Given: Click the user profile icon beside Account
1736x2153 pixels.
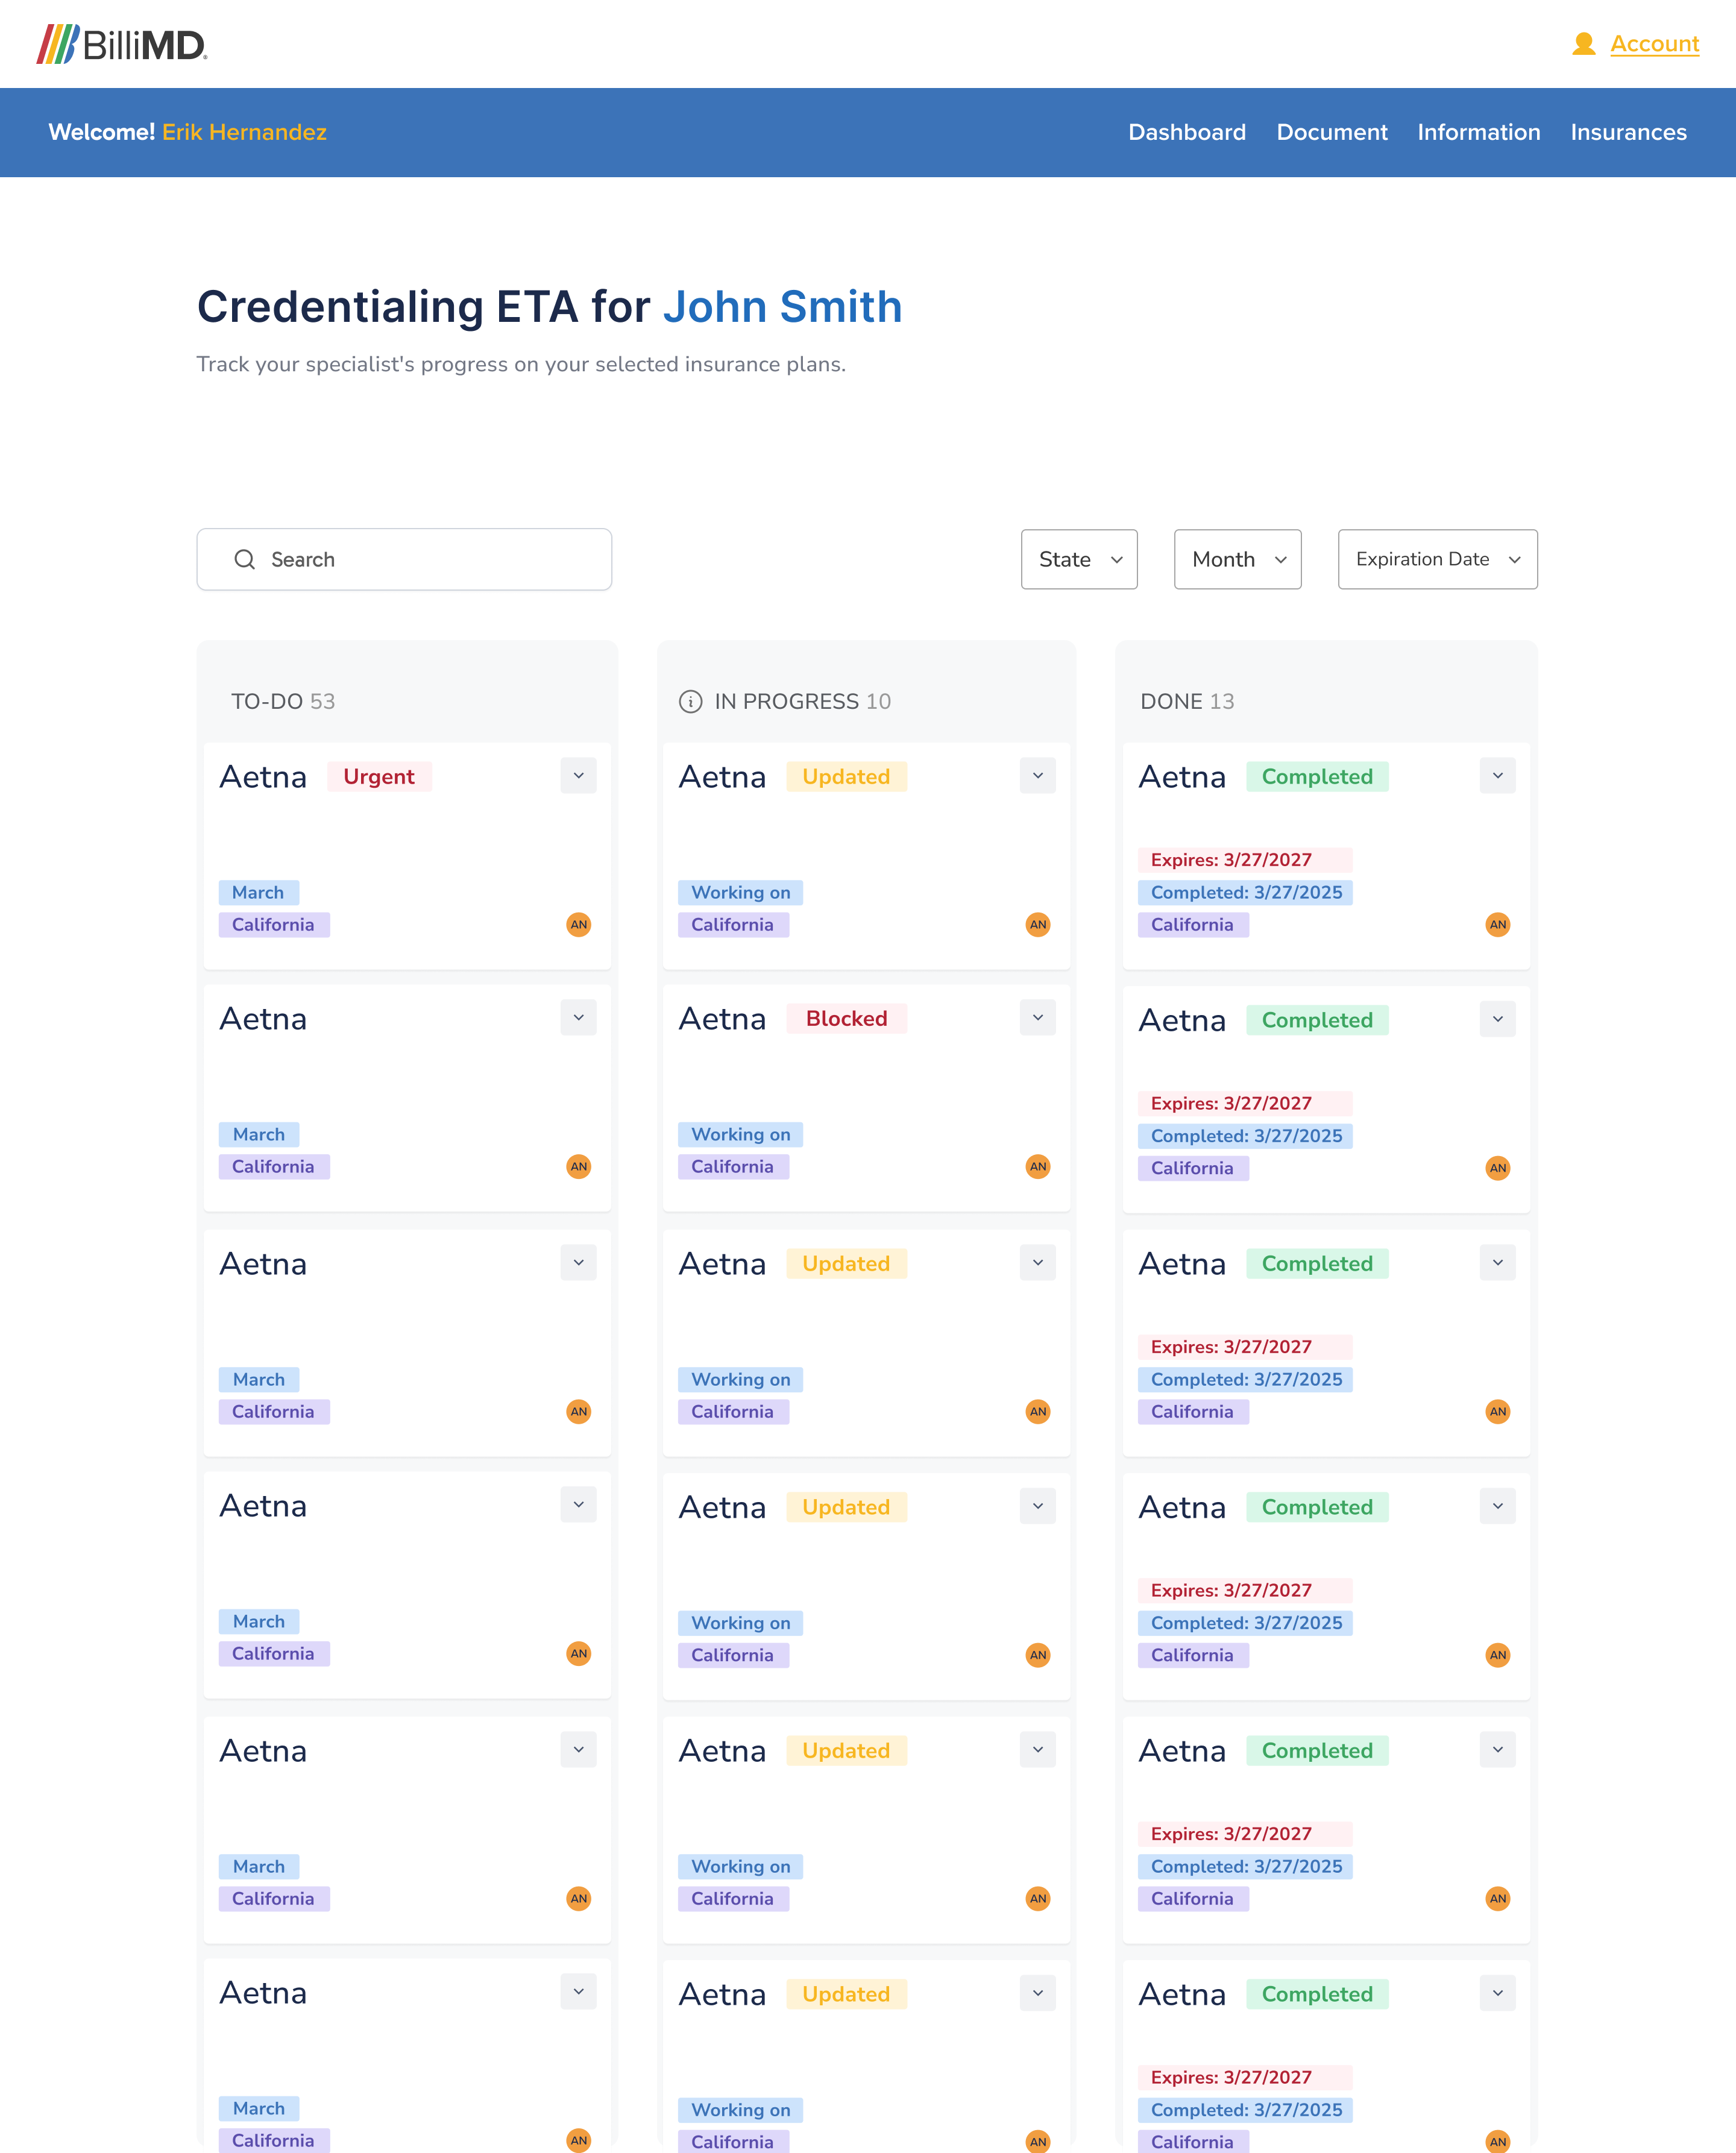Looking at the screenshot, I should [x=1583, y=44].
